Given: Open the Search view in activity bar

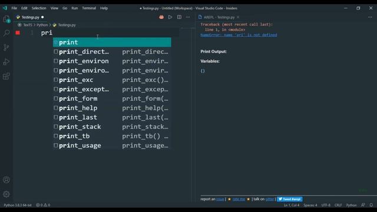Looking at the screenshot, I should pyautogui.click(x=6, y=33).
